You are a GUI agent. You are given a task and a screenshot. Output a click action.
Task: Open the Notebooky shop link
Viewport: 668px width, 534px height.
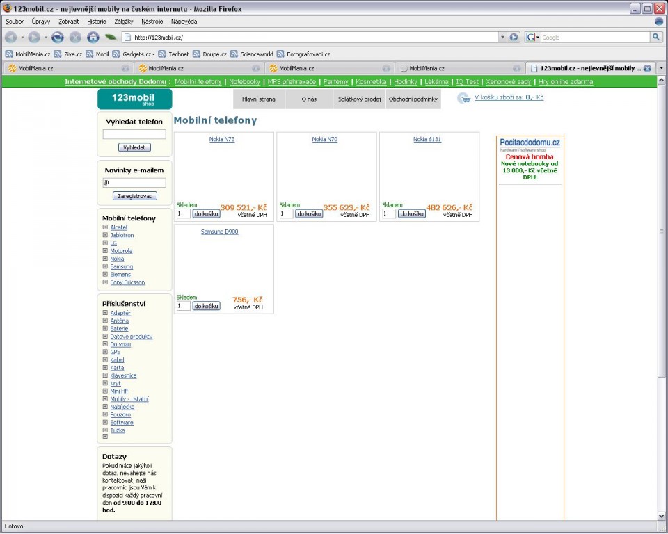click(244, 82)
